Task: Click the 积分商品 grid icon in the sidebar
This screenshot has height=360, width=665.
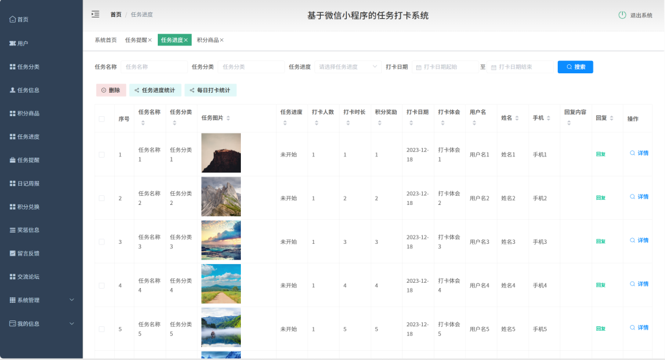Action: pyautogui.click(x=13, y=114)
